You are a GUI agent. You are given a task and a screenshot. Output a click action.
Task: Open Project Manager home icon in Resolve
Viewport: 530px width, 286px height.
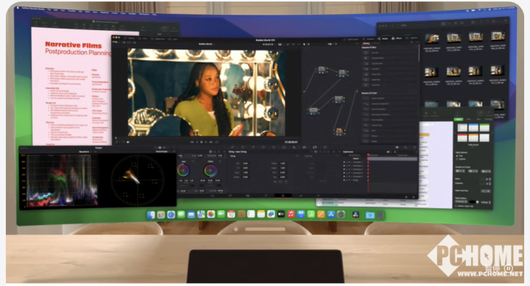coord(406,197)
